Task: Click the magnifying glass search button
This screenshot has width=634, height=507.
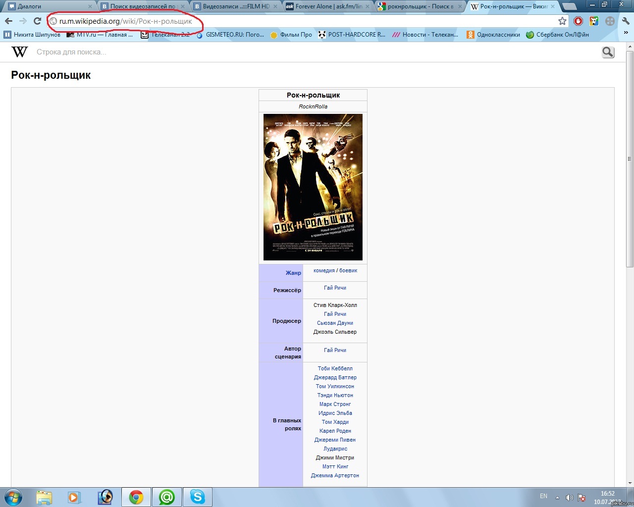Action: coord(608,52)
